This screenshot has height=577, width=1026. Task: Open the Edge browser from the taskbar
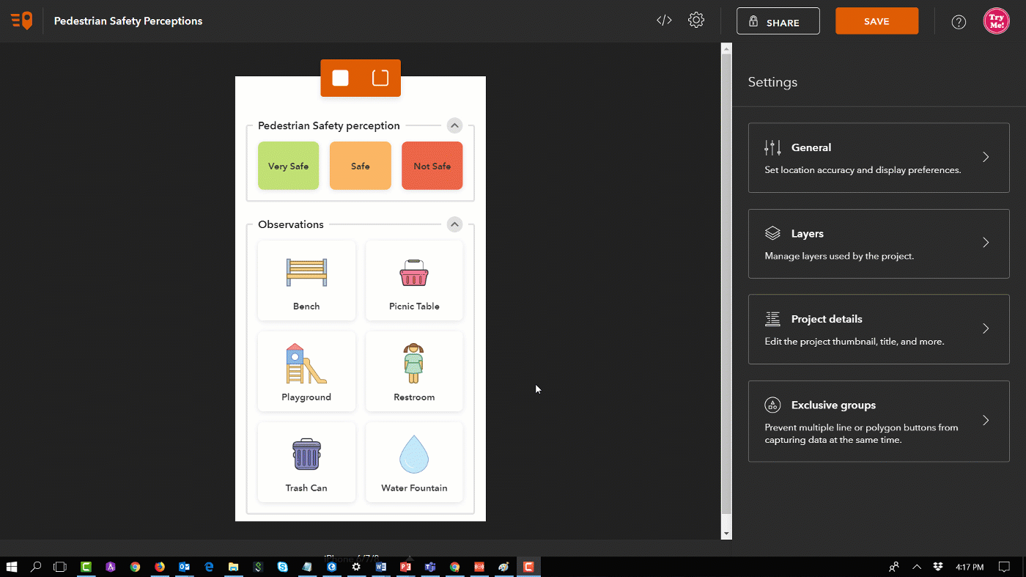click(x=209, y=567)
